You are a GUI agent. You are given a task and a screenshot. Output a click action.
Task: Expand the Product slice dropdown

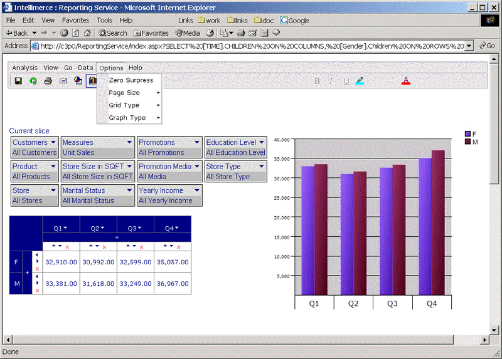click(x=53, y=166)
